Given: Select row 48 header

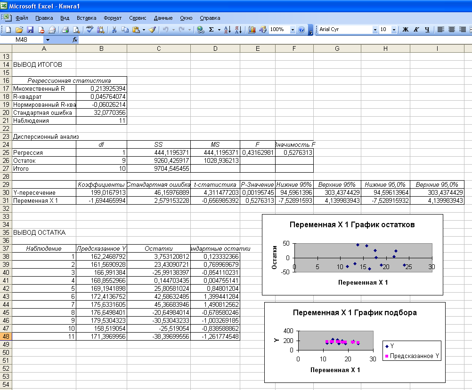Looking at the screenshot, I should click(x=6, y=336).
